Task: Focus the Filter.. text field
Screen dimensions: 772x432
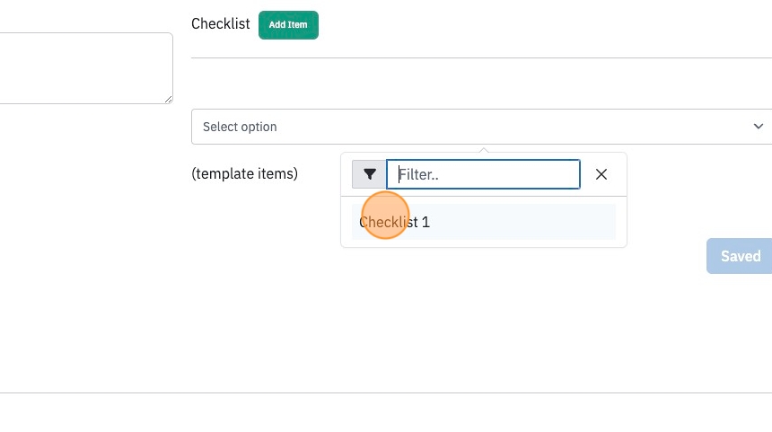Action: click(x=483, y=174)
